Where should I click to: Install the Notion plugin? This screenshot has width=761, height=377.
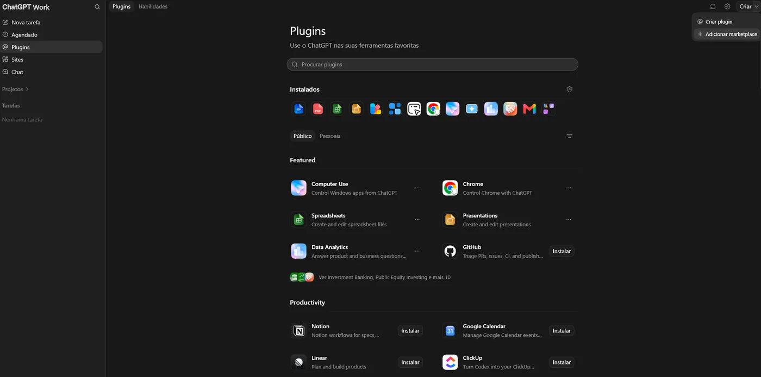(x=410, y=330)
